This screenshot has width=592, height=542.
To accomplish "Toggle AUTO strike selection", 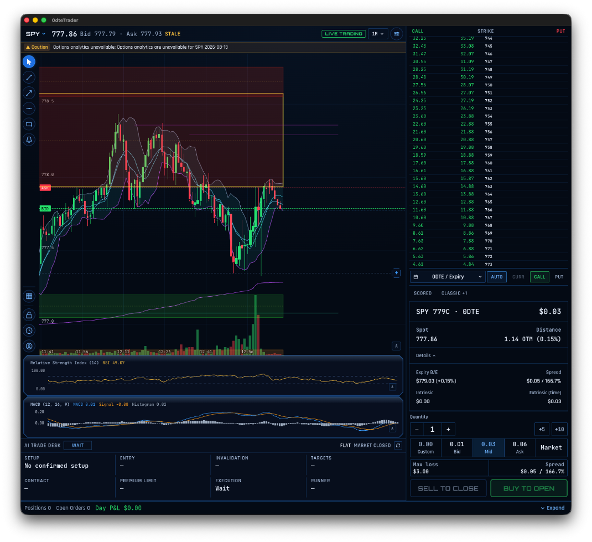I will click(x=496, y=277).
